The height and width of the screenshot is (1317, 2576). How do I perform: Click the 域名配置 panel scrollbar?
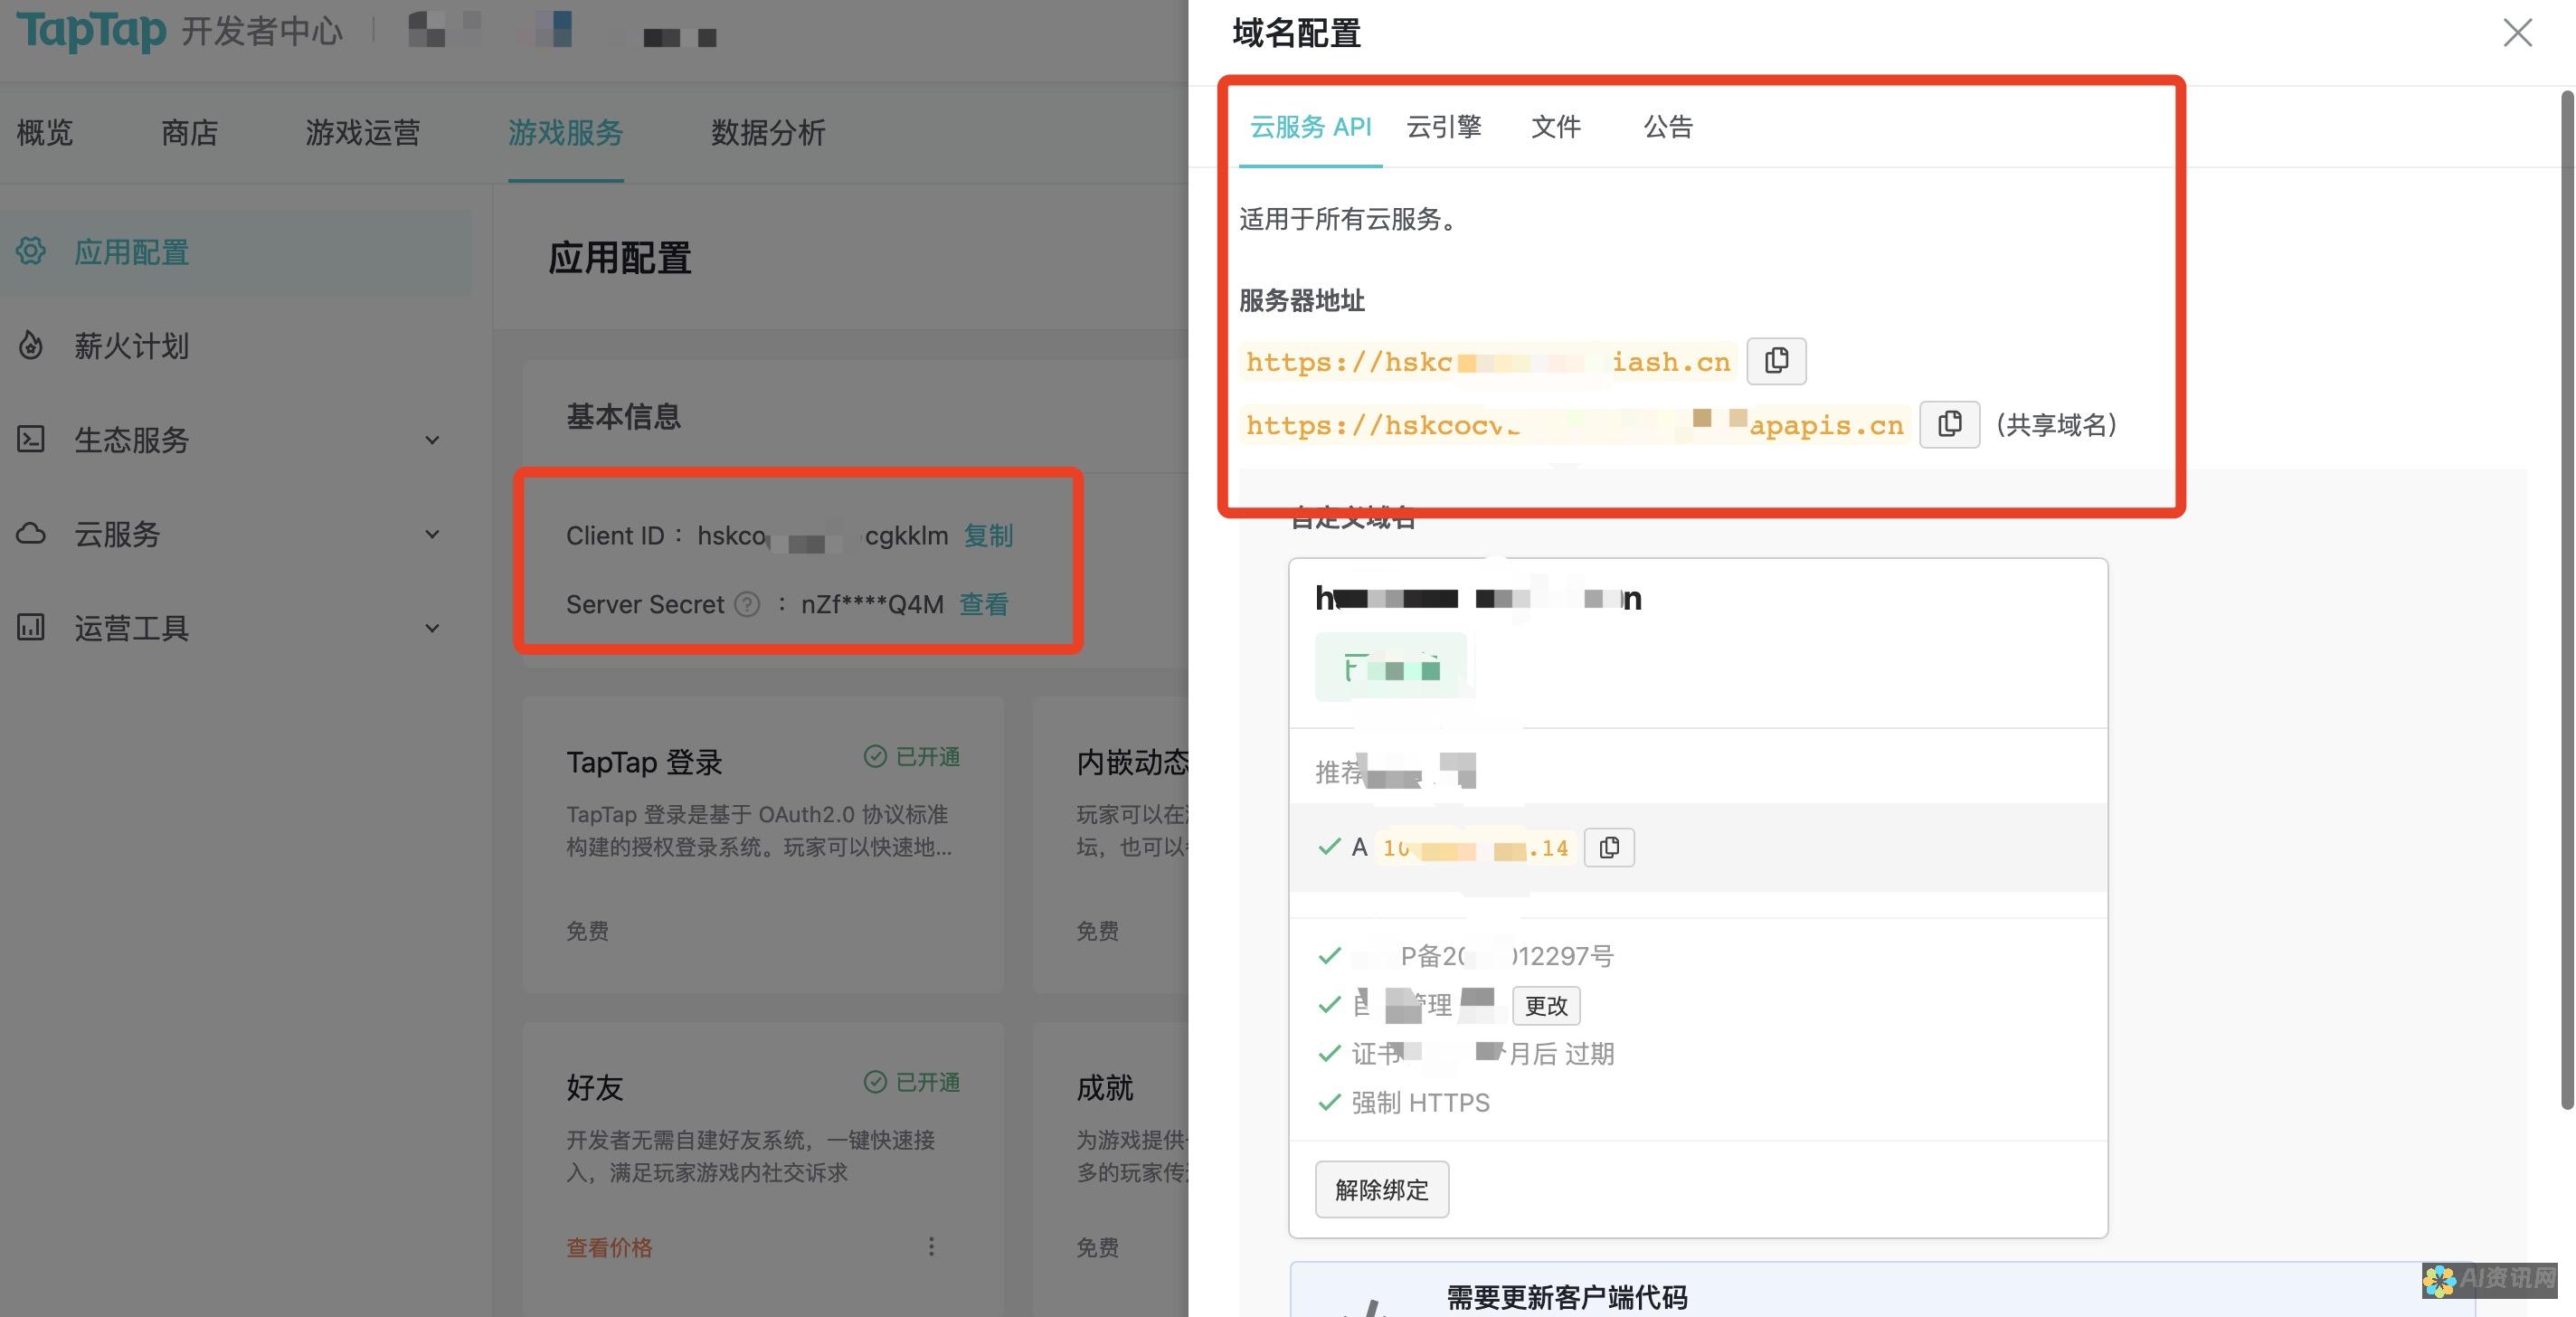(2567, 600)
